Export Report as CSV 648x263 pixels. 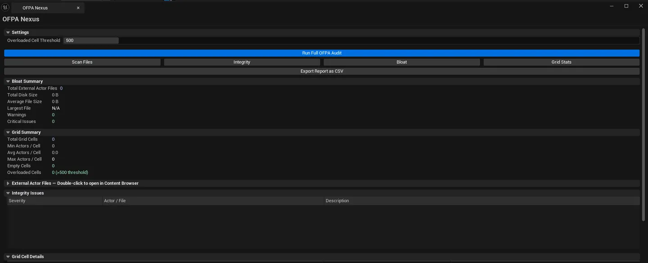[322, 71]
